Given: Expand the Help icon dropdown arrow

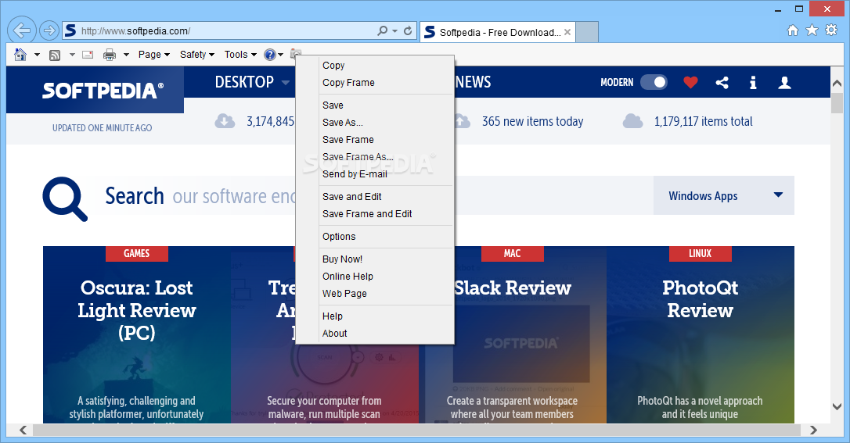Looking at the screenshot, I should coord(280,55).
